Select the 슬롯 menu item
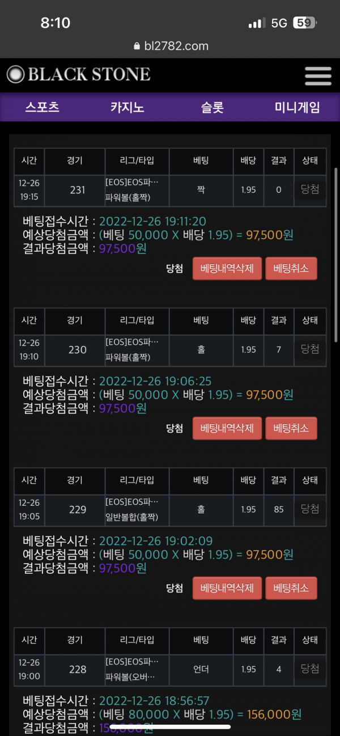Viewport: 340px width, 736px height. 212,107
